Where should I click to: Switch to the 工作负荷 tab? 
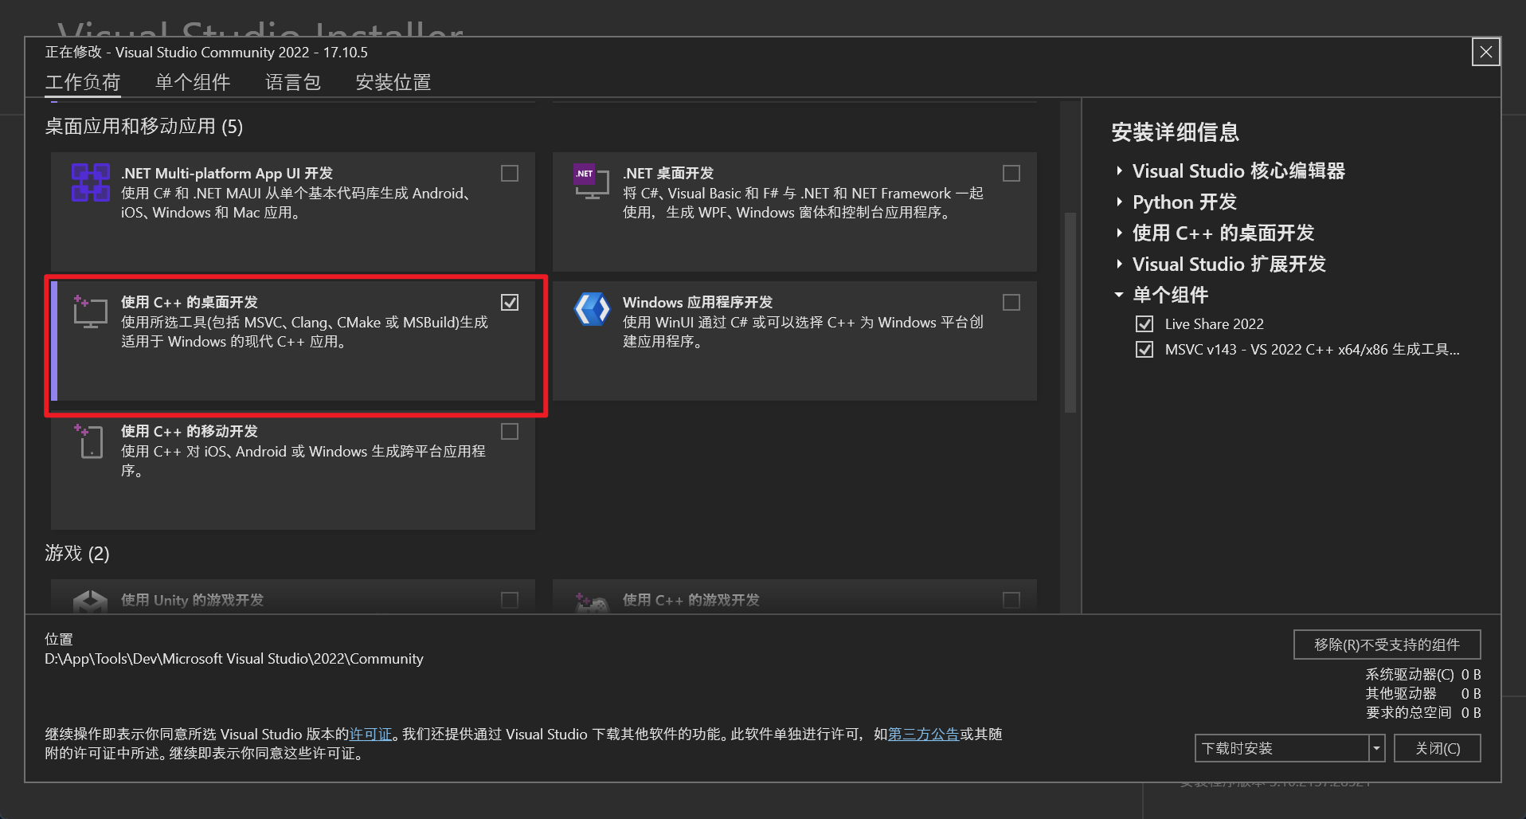[83, 82]
